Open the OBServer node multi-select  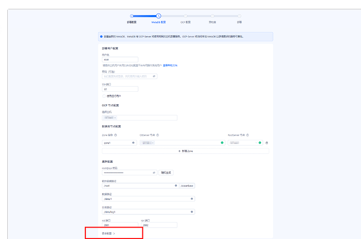click(183, 143)
